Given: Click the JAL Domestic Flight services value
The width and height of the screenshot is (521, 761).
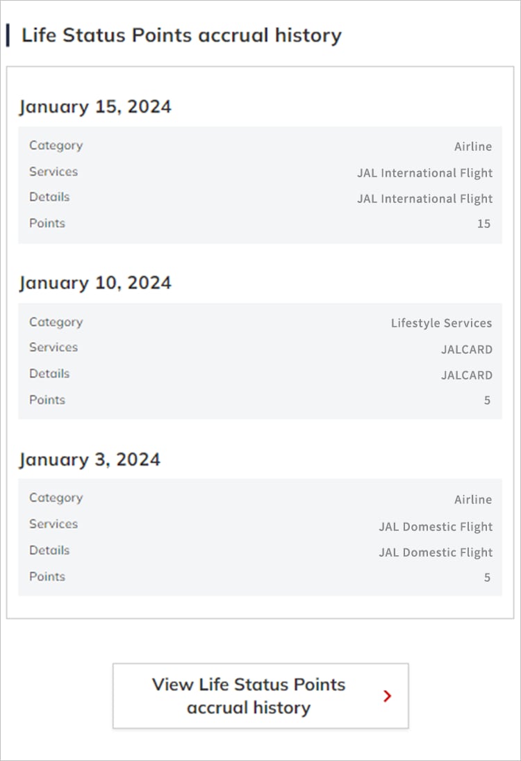Looking at the screenshot, I should [436, 526].
